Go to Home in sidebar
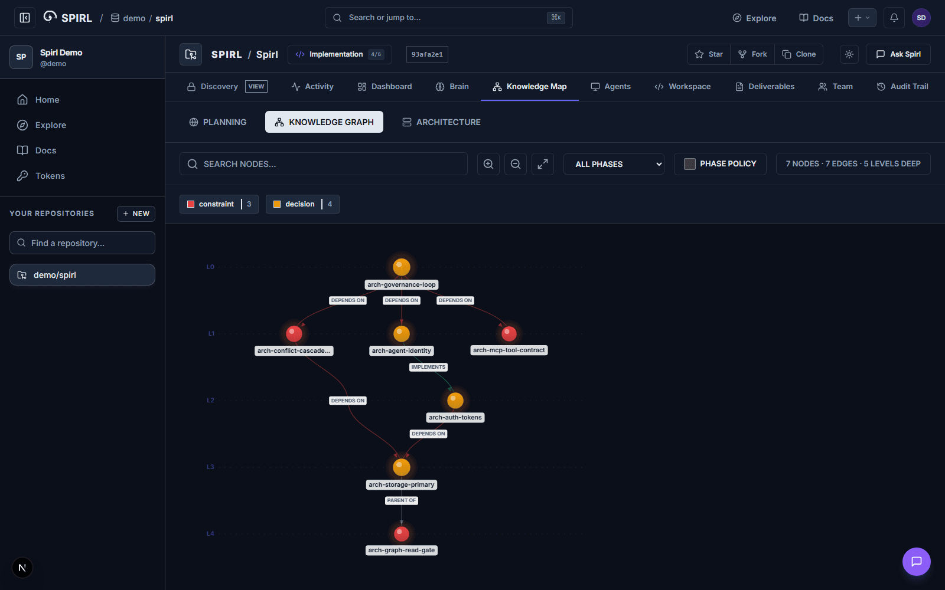 click(x=82, y=100)
